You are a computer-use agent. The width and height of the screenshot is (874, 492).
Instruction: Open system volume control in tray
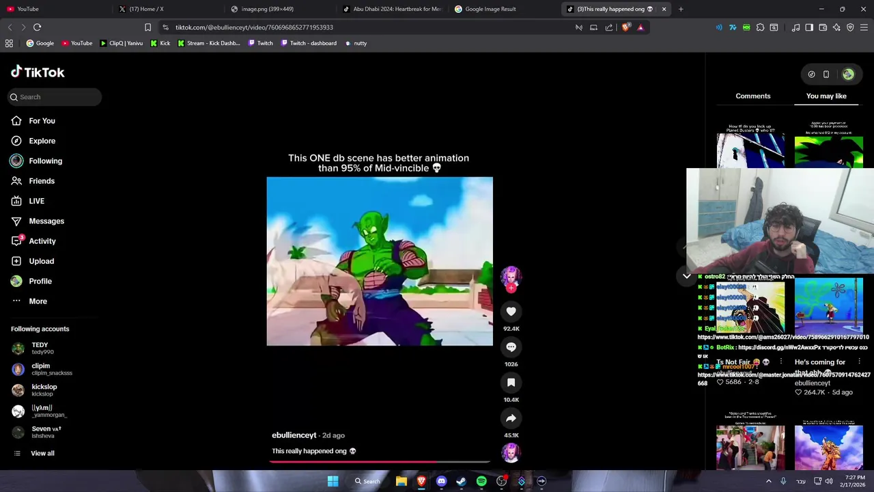point(829,481)
